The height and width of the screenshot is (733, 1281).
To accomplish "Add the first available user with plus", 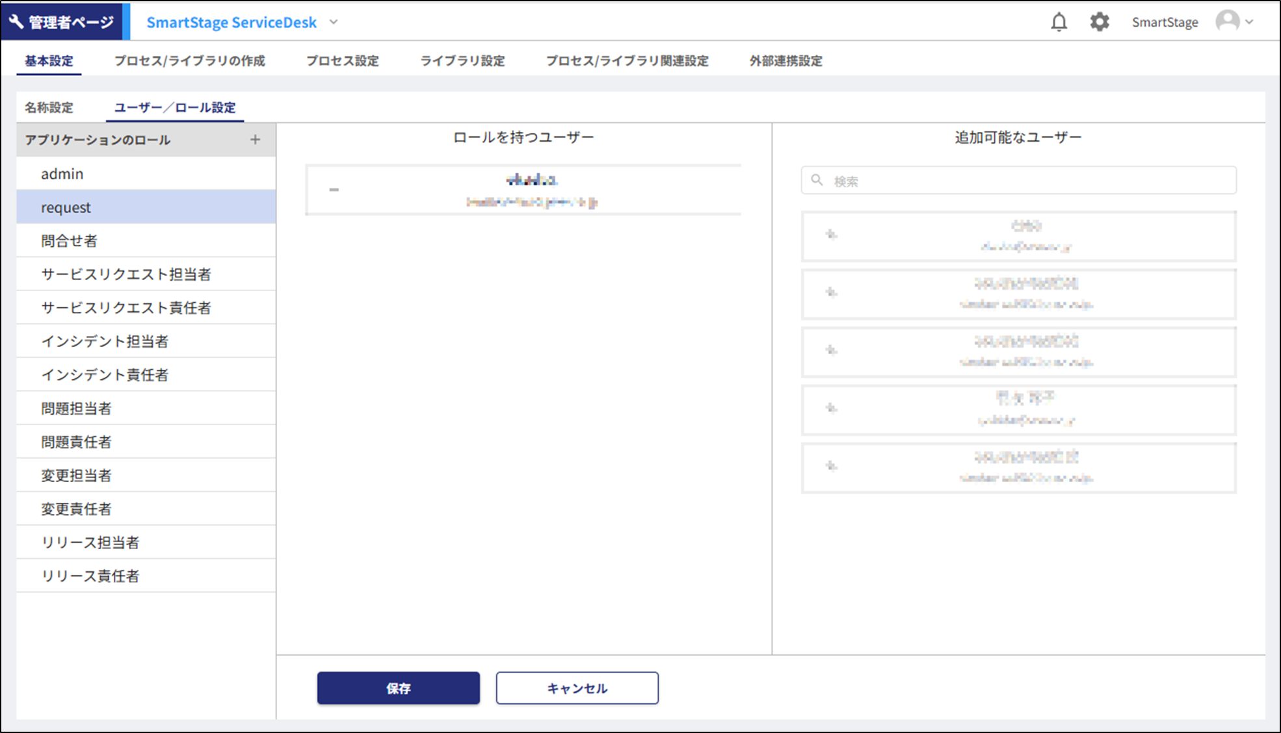I will click(831, 235).
